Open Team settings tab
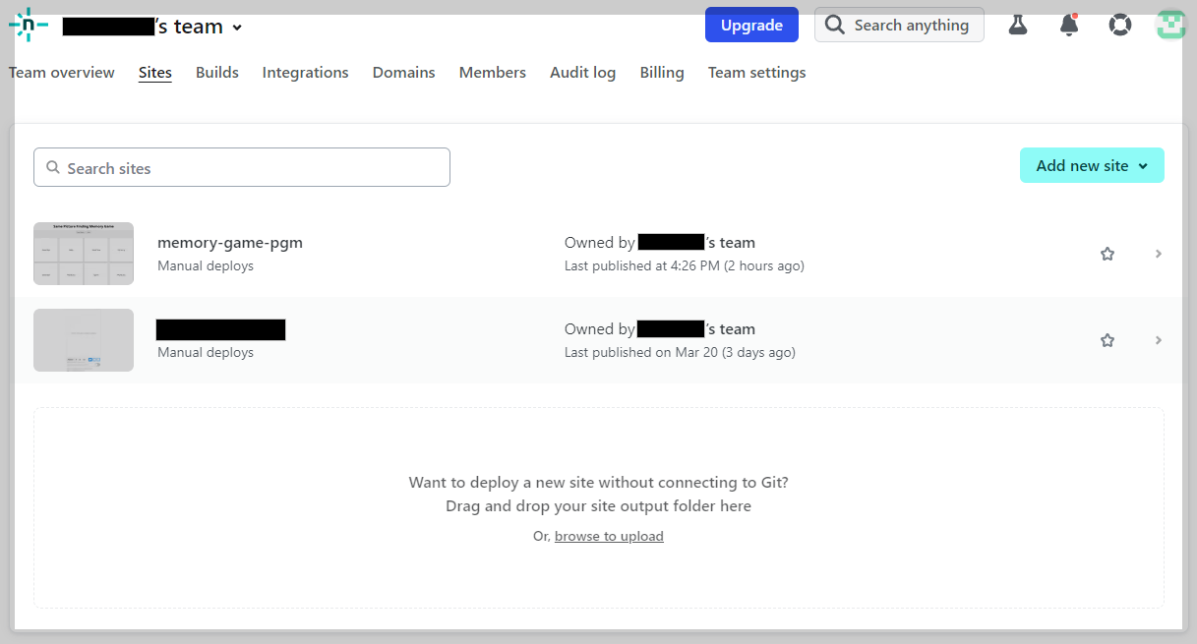The image size is (1197, 644). click(x=757, y=73)
